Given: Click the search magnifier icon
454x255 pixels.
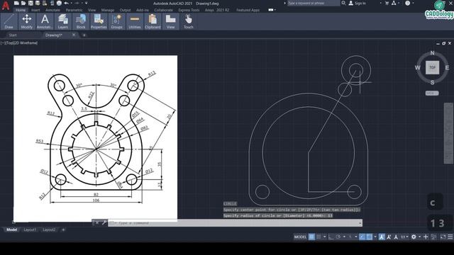Looking at the screenshot, I should (343, 3).
